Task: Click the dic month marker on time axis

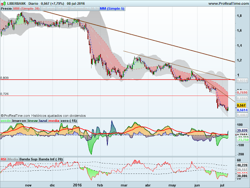Action: (x=52, y=185)
